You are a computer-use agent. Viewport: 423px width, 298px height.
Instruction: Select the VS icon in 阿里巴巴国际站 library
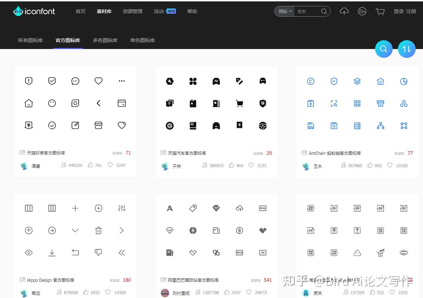[263, 253]
